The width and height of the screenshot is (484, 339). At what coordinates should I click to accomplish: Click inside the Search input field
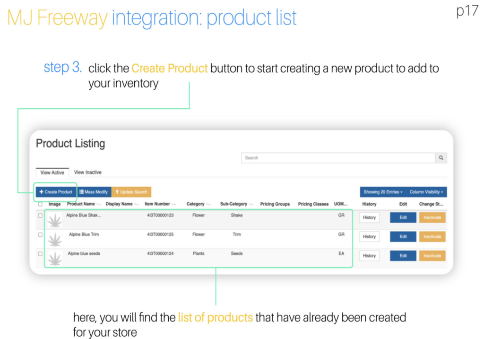(x=338, y=158)
